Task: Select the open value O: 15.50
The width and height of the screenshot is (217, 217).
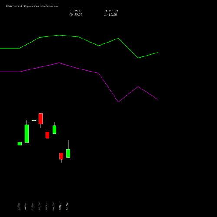Action: [76, 15]
